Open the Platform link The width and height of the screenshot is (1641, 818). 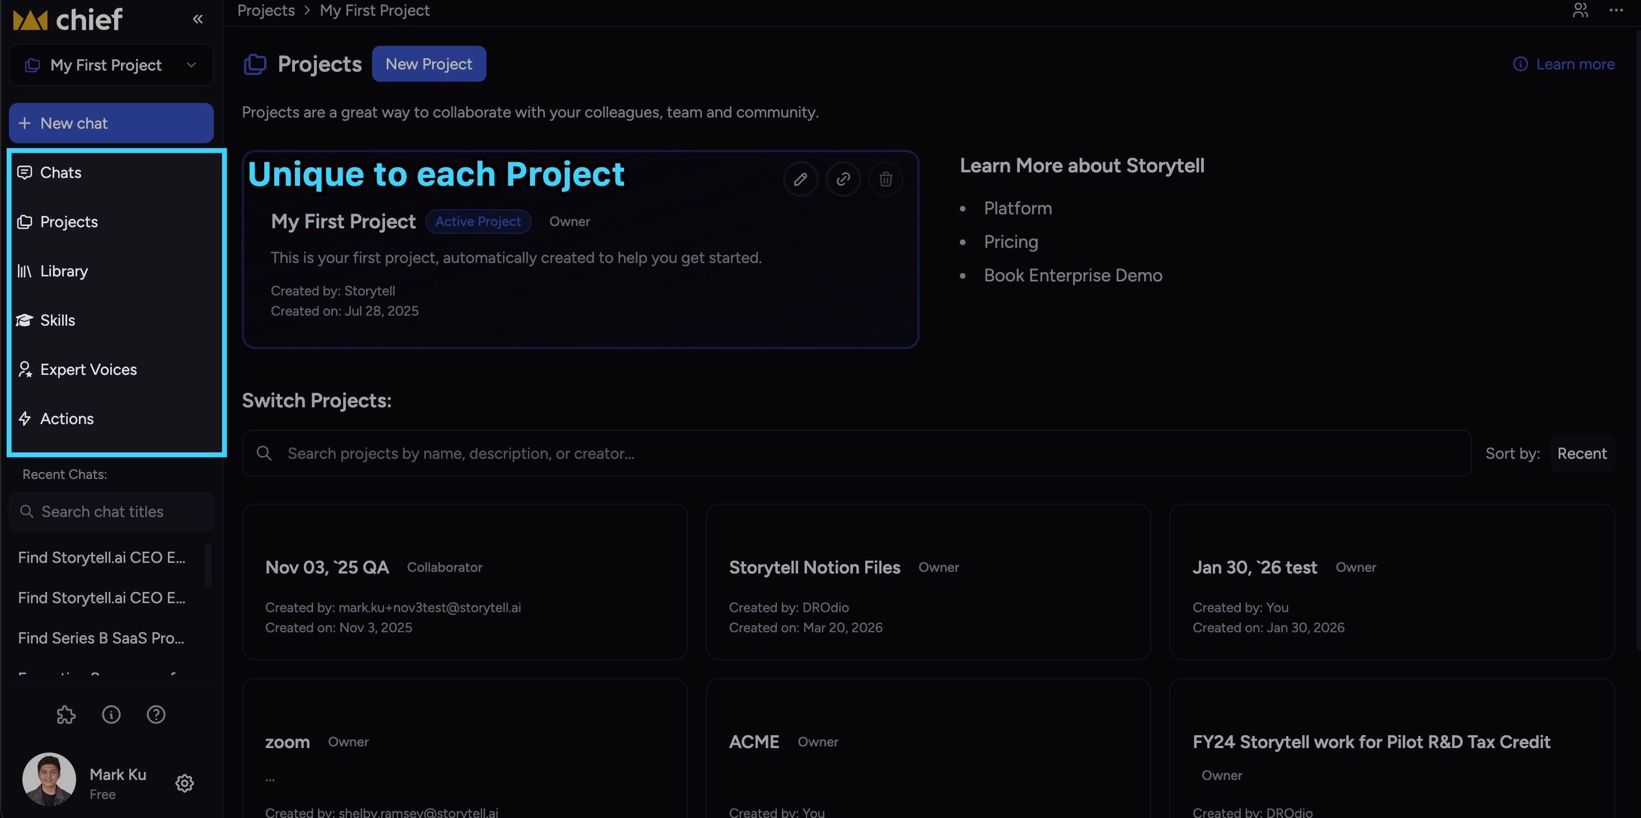(x=1018, y=208)
